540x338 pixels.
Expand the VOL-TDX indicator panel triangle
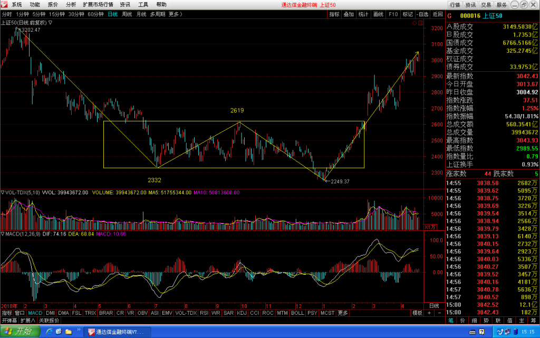[x=3, y=192]
